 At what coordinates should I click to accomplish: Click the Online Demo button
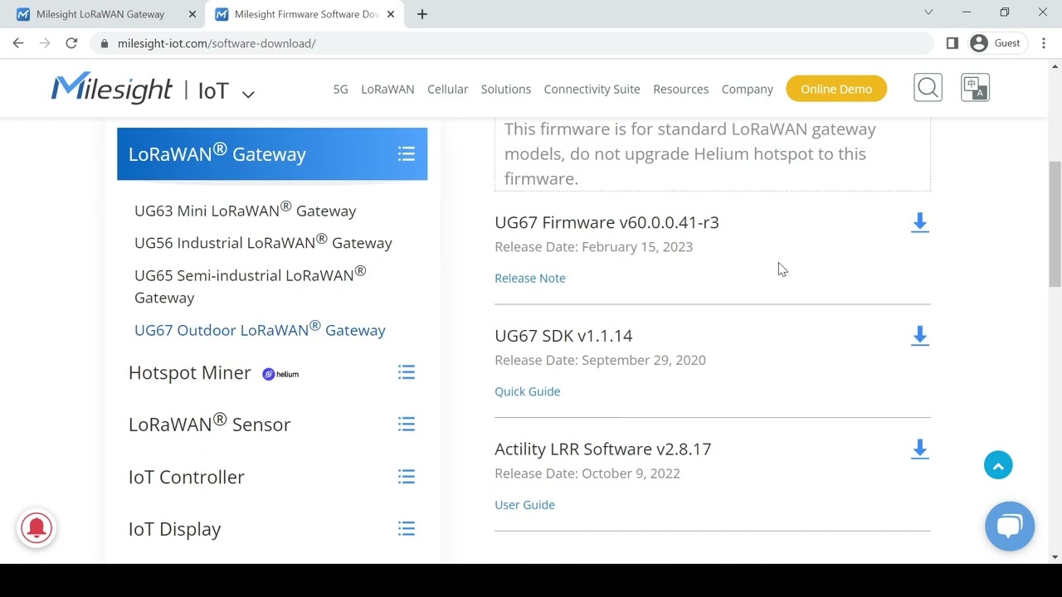836,89
